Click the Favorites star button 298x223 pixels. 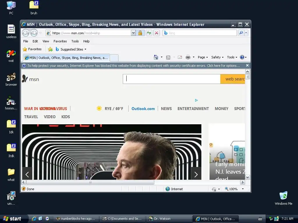tap(32, 49)
